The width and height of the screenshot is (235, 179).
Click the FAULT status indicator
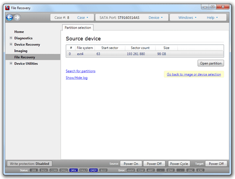[x=84, y=170]
